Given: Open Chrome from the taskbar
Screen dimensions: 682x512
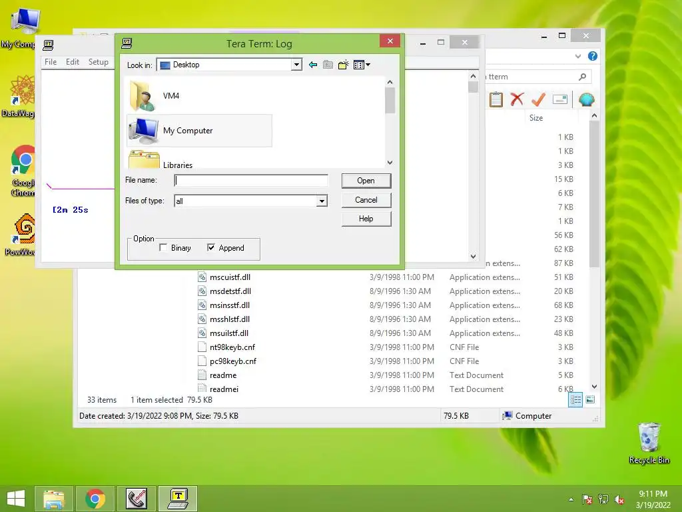Looking at the screenshot, I should click(x=95, y=499).
